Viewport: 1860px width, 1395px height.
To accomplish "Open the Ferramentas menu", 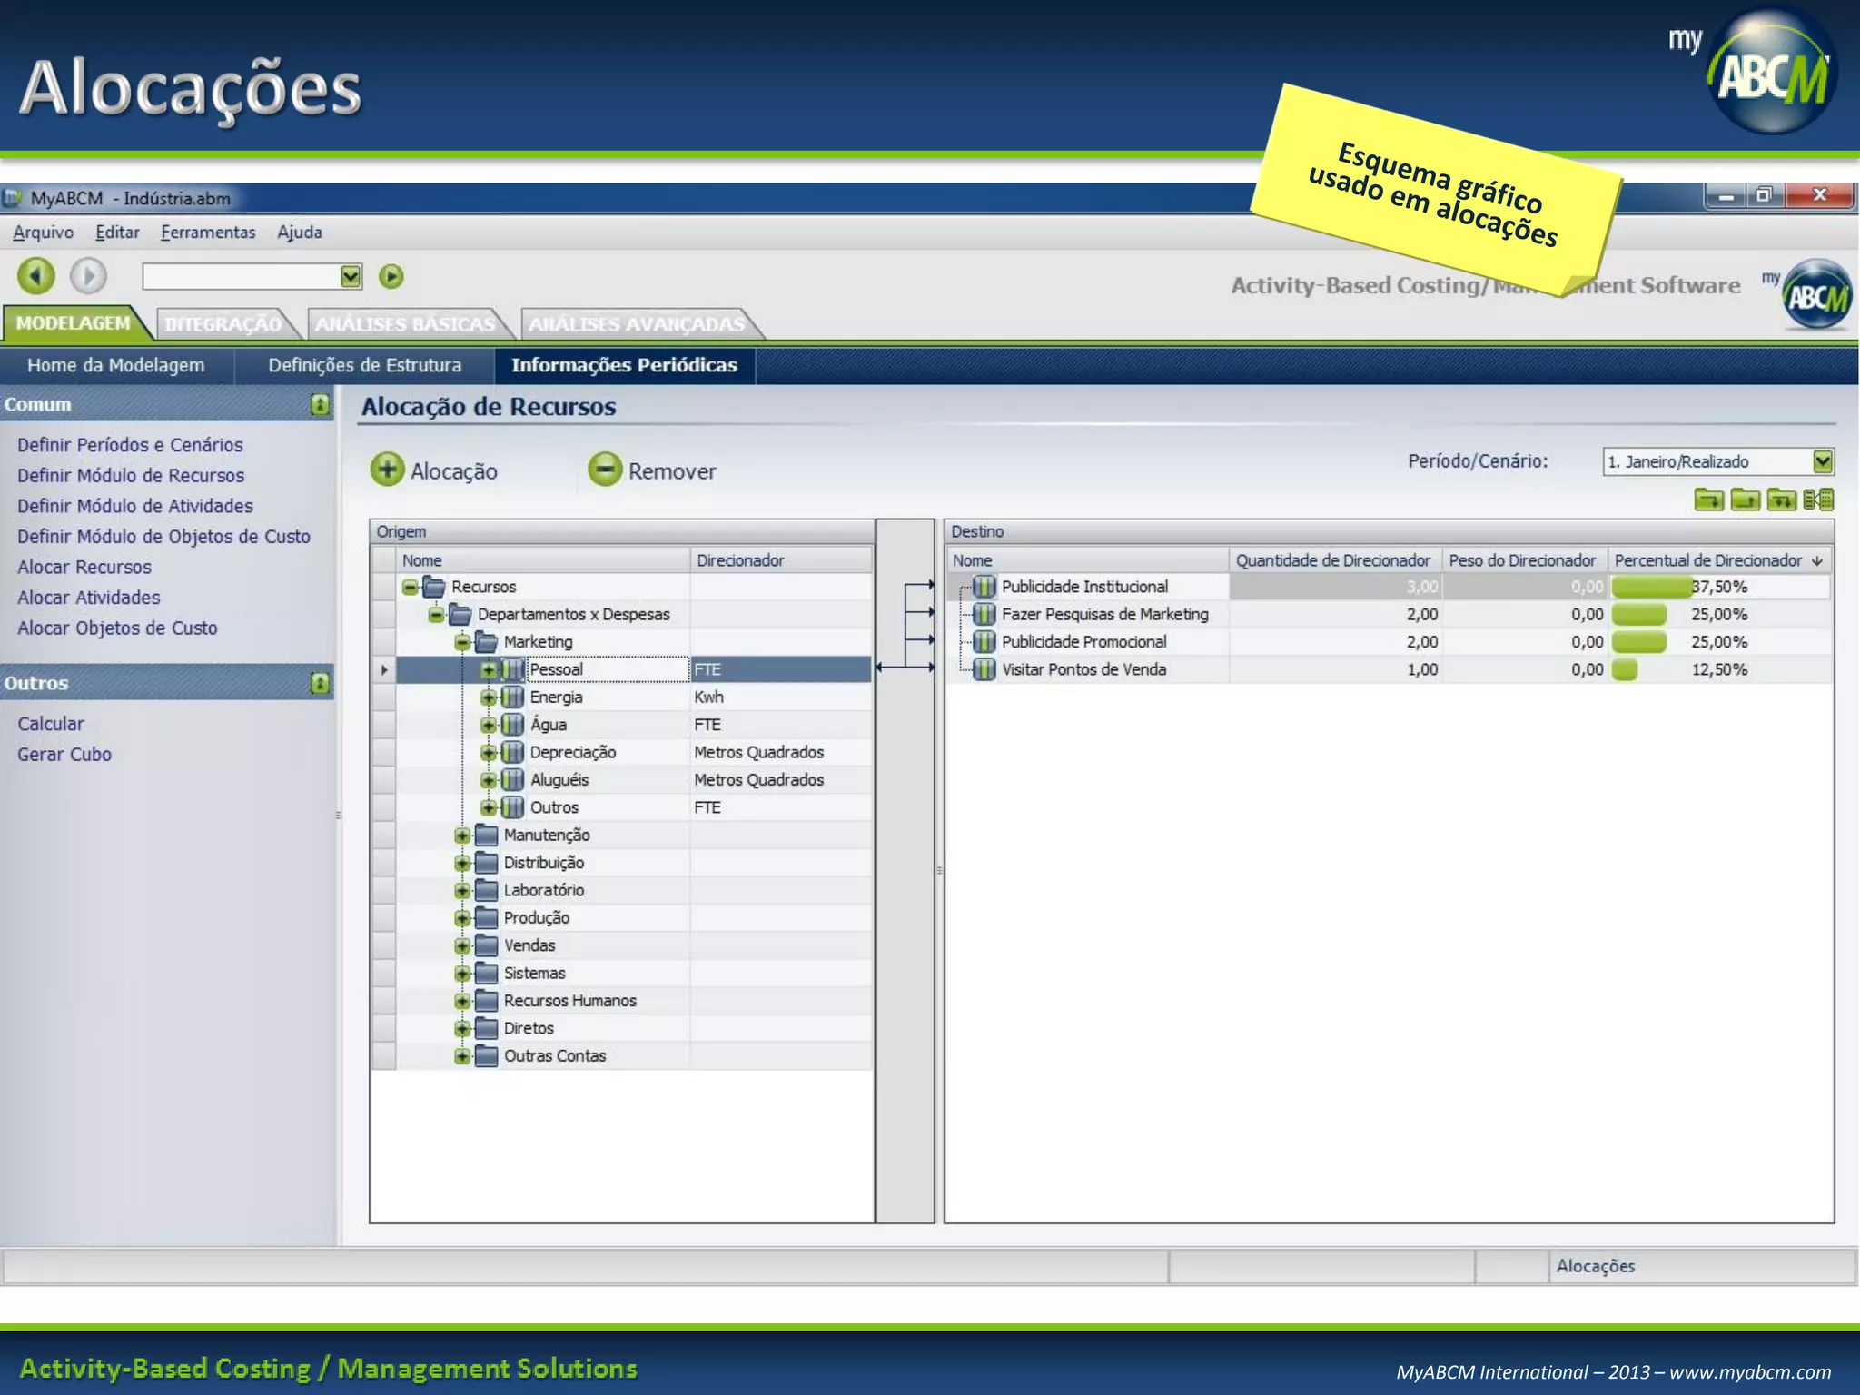I will coord(208,232).
